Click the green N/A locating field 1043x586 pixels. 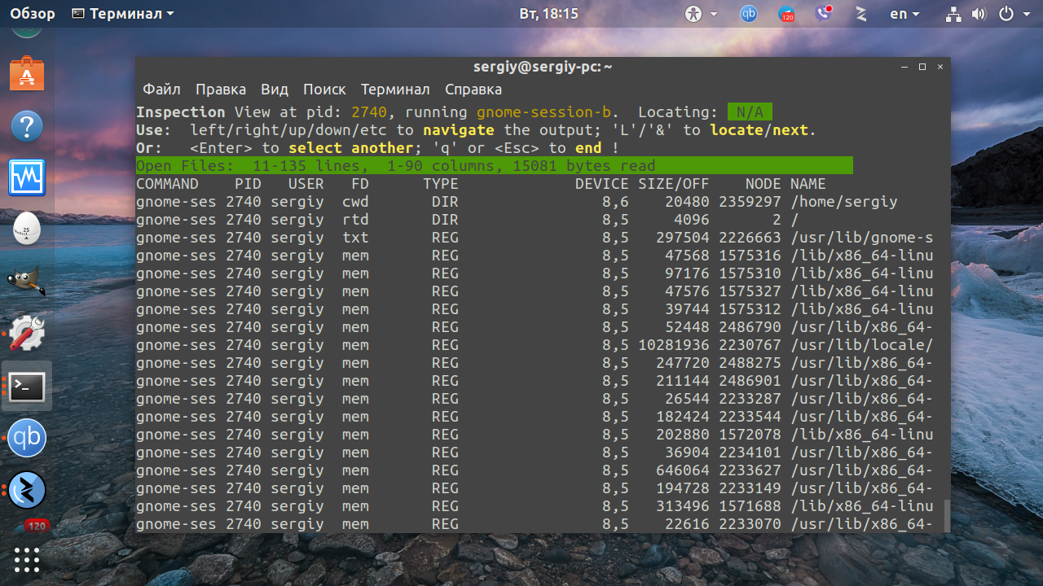(x=750, y=112)
